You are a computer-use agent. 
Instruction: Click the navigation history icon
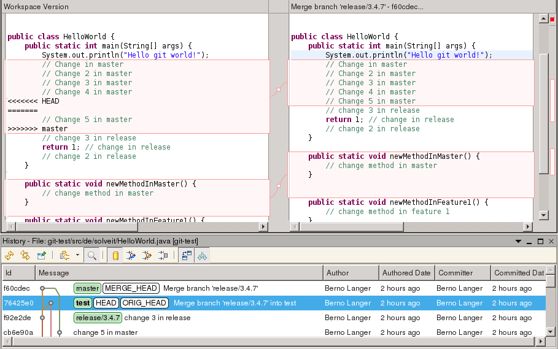[64, 256]
